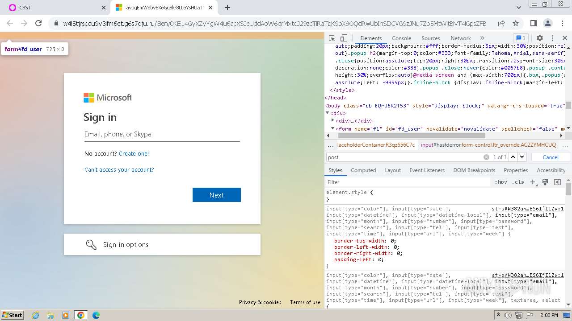Open DevTools settings gear
The height and width of the screenshot is (321, 572).
tap(540, 38)
